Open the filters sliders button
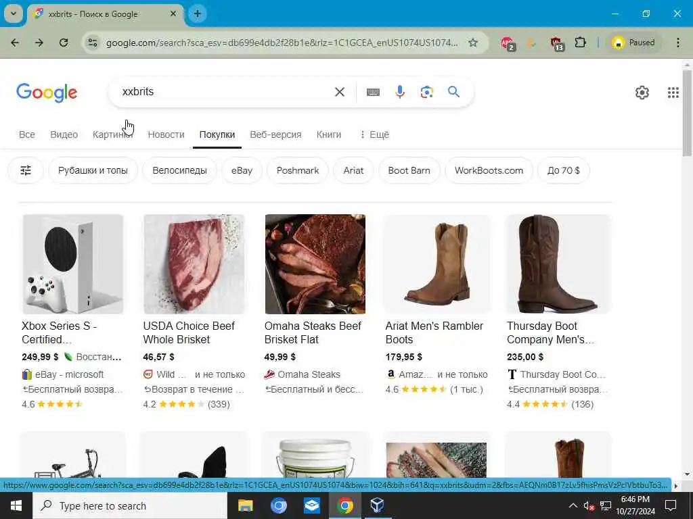Screen dimensions: 693x519 26,170
